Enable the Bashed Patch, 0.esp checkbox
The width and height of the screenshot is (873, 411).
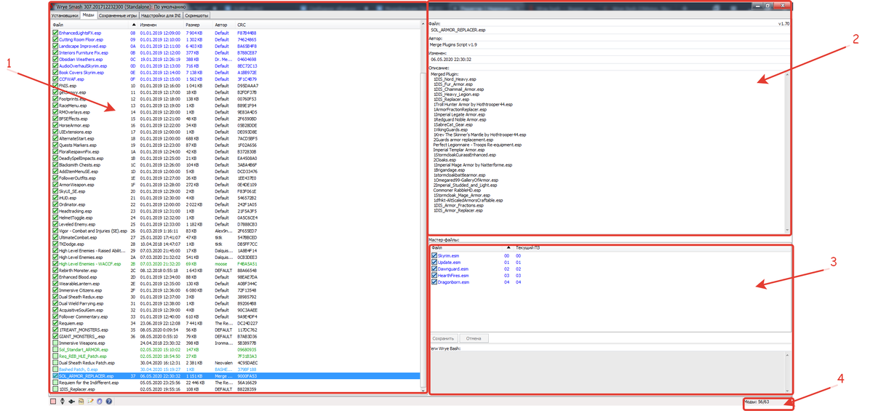(x=55, y=370)
